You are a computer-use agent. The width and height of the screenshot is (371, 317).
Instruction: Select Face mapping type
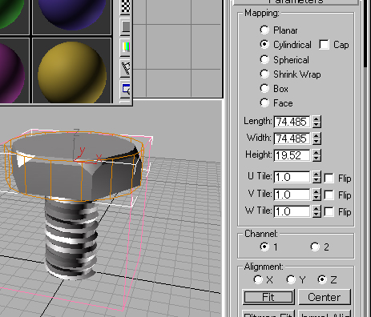click(264, 102)
